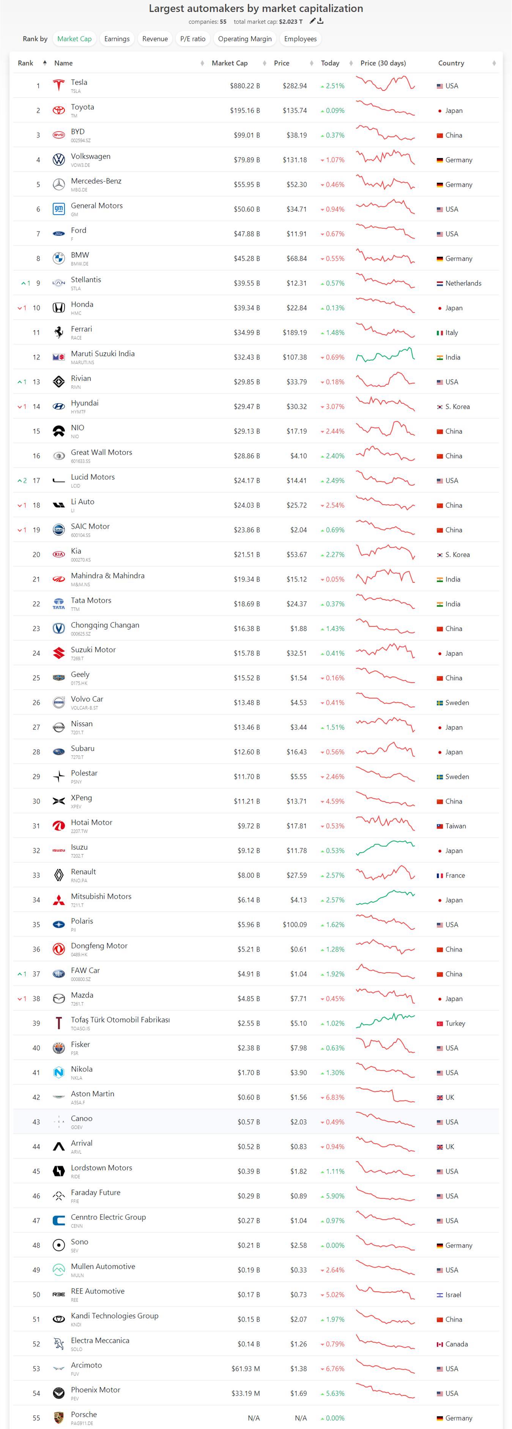Click the Ferrari prancing horse logo

point(58,332)
